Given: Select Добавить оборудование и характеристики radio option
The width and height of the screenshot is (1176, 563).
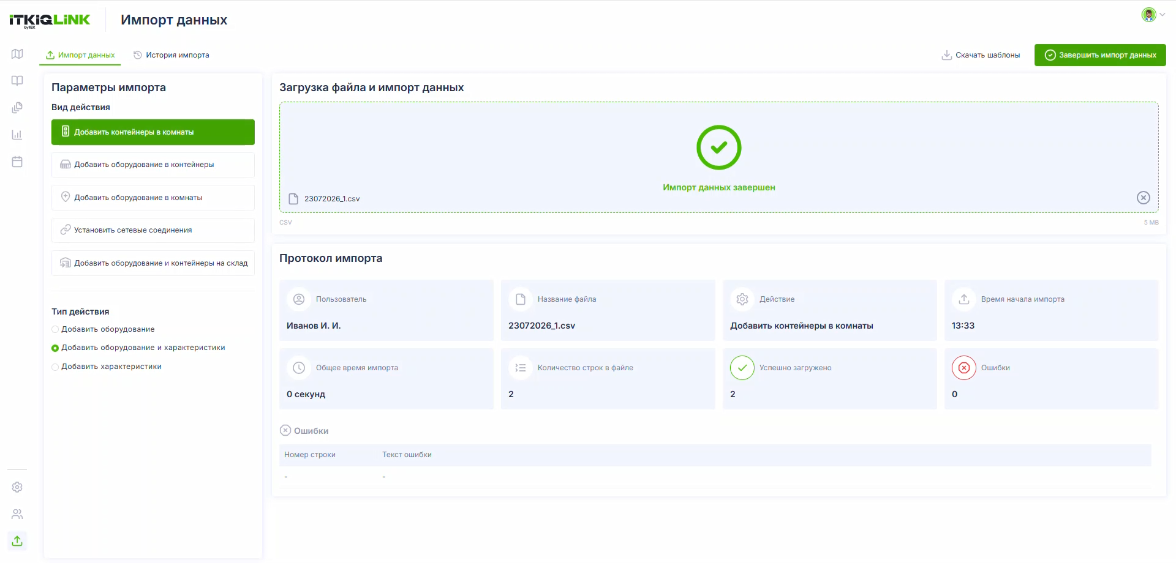Looking at the screenshot, I should [x=55, y=348].
